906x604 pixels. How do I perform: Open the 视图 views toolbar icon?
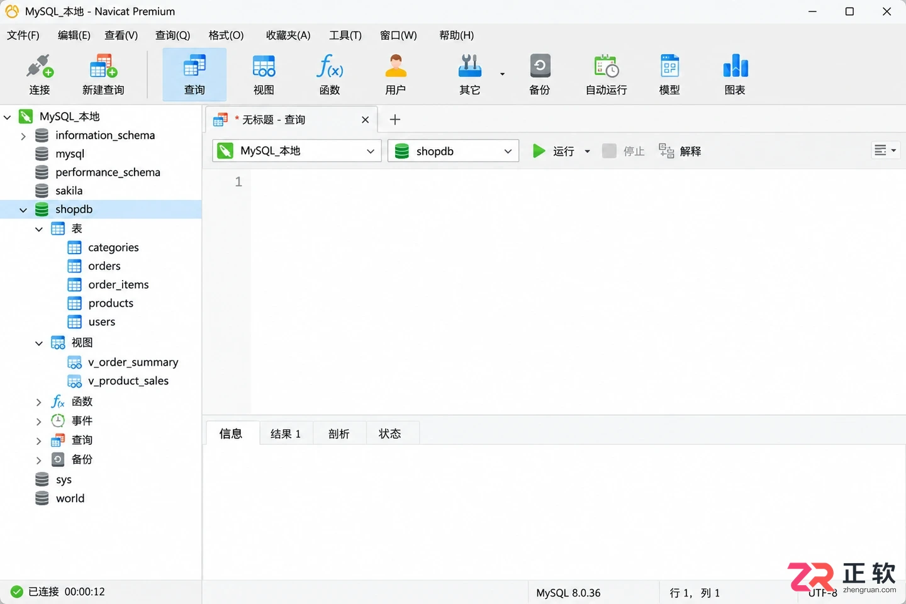264,65
